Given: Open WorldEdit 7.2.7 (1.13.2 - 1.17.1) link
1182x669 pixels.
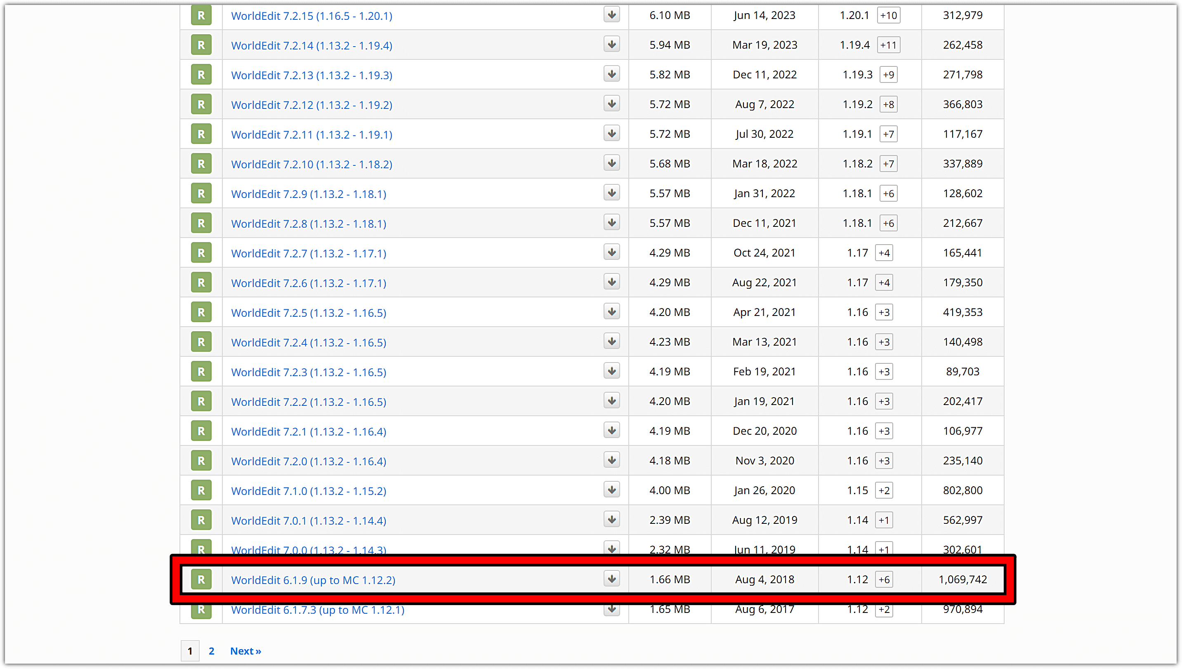Looking at the screenshot, I should coord(308,253).
